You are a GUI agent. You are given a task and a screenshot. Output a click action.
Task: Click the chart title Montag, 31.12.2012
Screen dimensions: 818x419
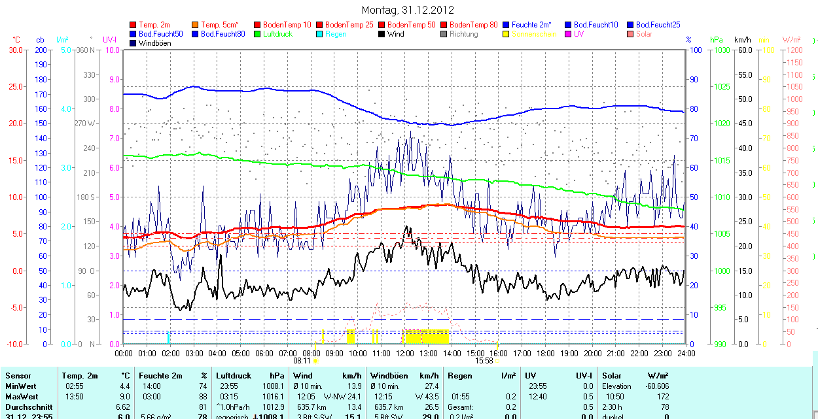[x=408, y=10]
